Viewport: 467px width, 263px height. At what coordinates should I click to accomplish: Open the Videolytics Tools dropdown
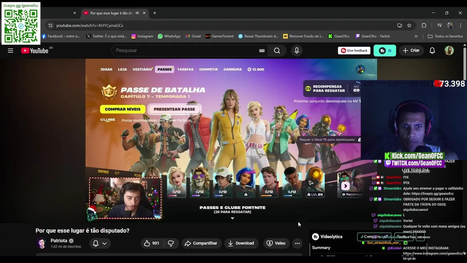click(404, 237)
